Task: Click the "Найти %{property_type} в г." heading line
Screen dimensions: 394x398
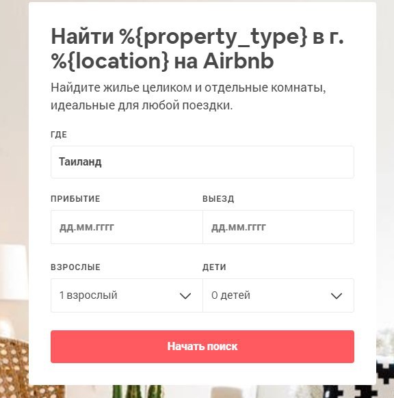Action: [x=197, y=37]
